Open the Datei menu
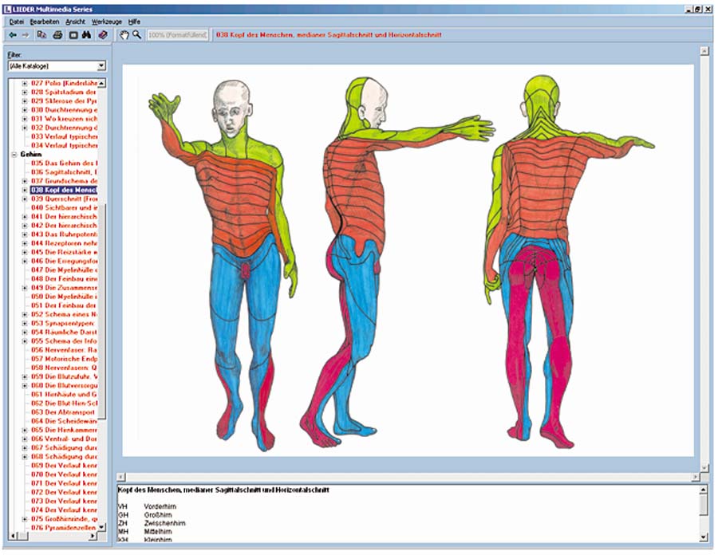 [x=16, y=22]
